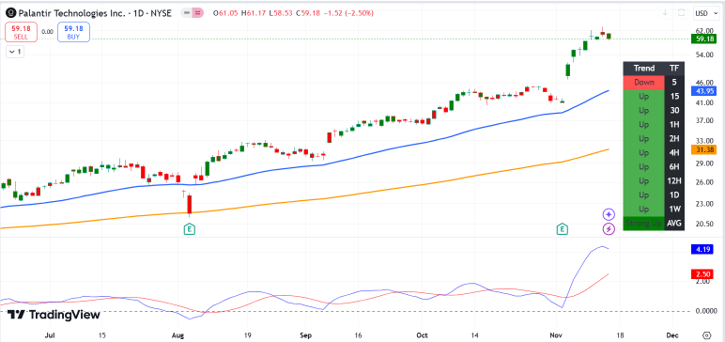The width and height of the screenshot is (725, 342).
Task: Click the 1H timeframe cell
Action: tap(674, 124)
